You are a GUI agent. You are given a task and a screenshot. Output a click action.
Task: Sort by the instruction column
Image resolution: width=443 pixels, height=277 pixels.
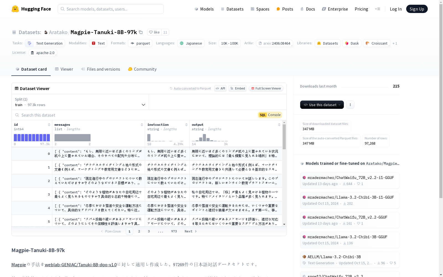point(186,125)
